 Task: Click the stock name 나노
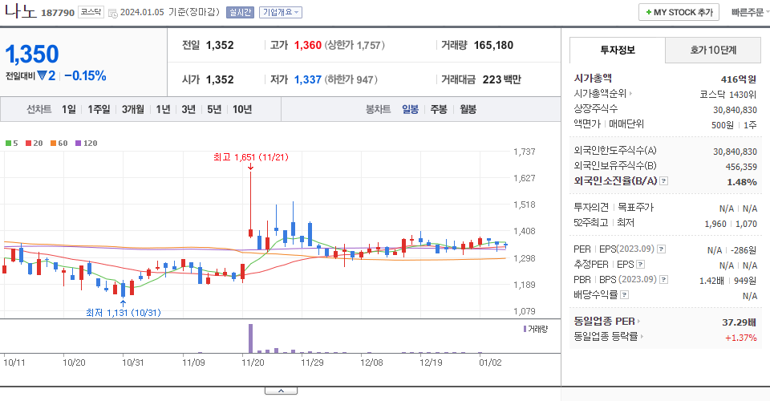pyautogui.click(x=21, y=10)
